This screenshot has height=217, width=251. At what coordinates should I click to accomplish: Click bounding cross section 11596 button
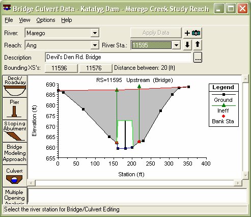coord(61,68)
